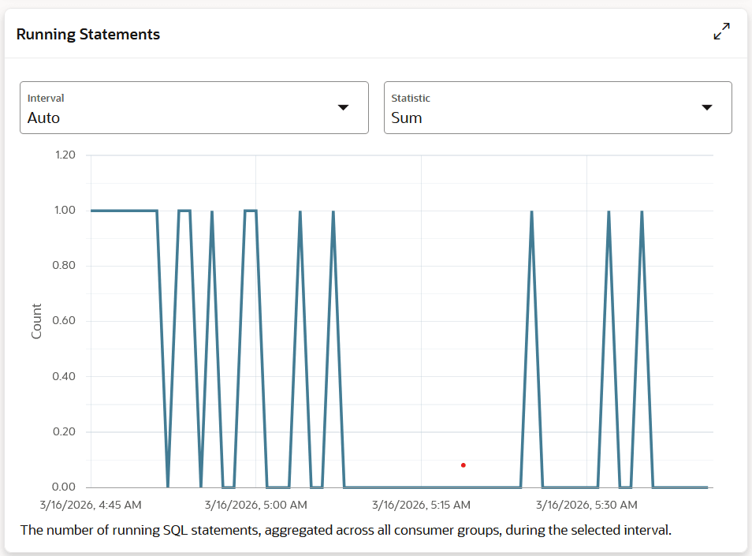Click the 0.40 y-axis value
752x556 pixels.
pos(64,376)
